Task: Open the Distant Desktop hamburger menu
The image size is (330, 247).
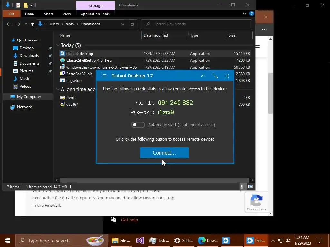Action: [x=104, y=76]
